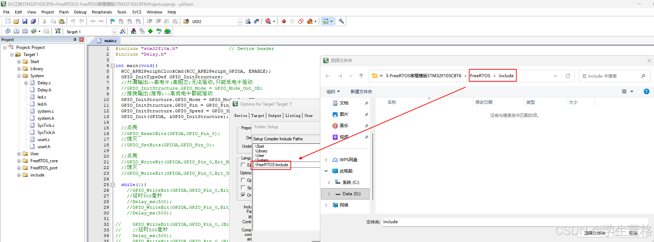Select led.c in the project tree
Screen dimensions: 654x242
click(42, 97)
